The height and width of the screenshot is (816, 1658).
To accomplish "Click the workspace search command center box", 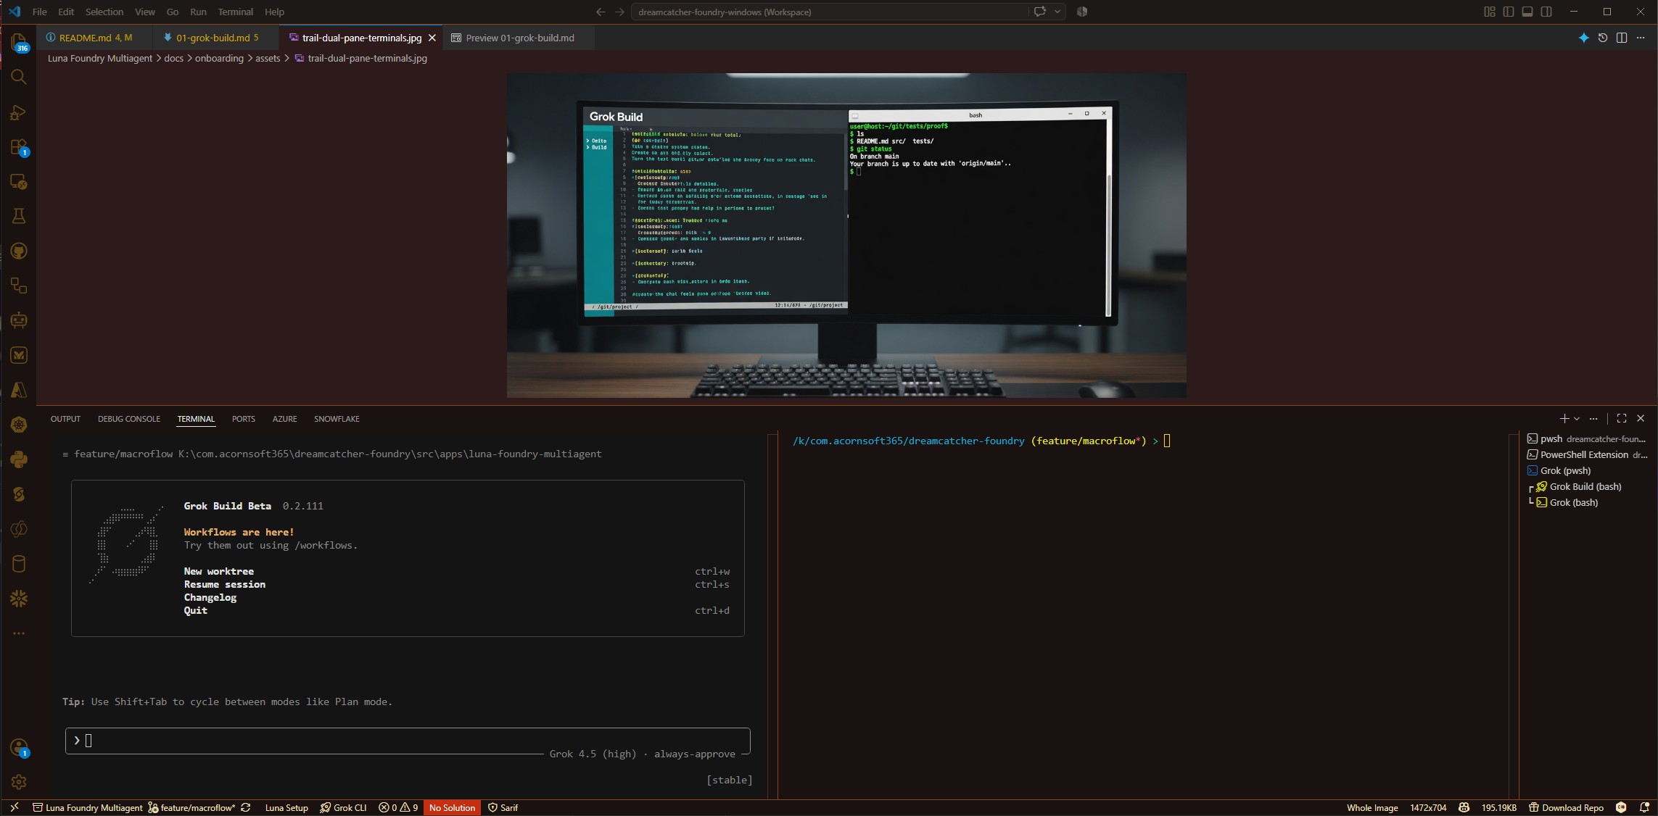I will 829,12.
